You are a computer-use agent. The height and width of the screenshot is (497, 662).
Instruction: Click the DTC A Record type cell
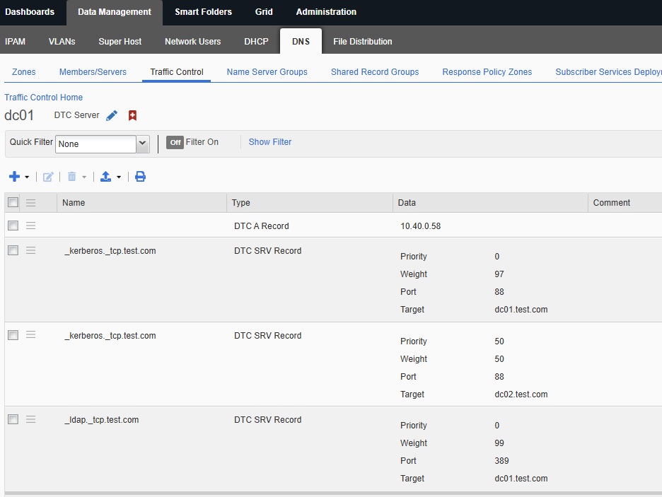[x=262, y=226]
